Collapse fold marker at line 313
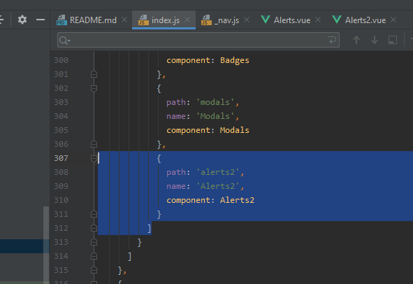 click(x=94, y=242)
